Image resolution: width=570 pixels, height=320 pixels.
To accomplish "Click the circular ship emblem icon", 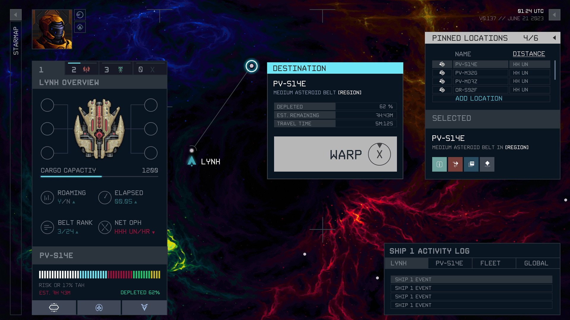I will click(99, 308).
